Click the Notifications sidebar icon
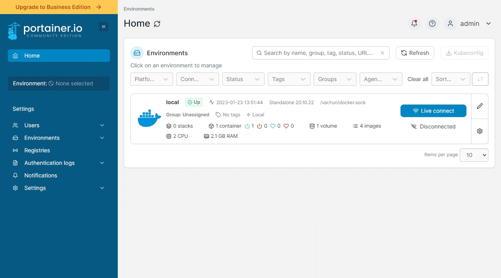The height and width of the screenshot is (278, 501). (x=15, y=175)
